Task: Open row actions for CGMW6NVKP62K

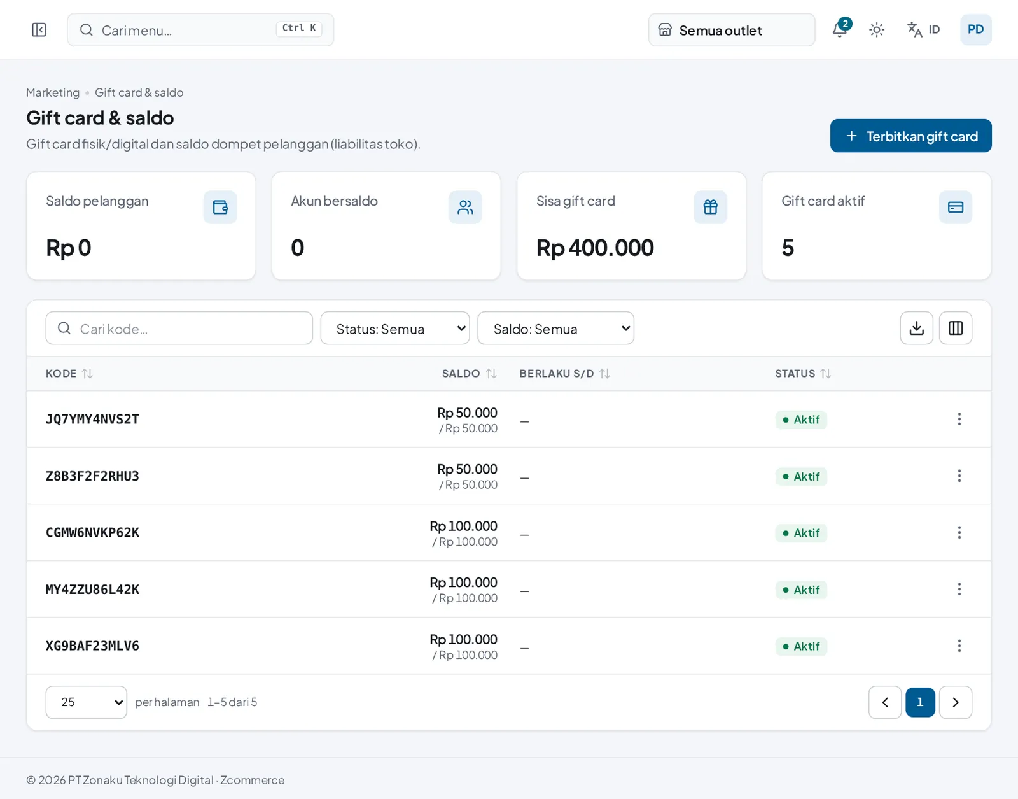Action: click(959, 532)
